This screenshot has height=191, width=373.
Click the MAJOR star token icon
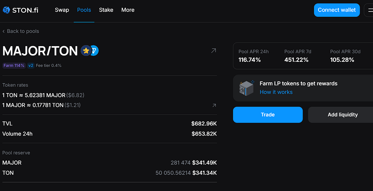coord(86,51)
